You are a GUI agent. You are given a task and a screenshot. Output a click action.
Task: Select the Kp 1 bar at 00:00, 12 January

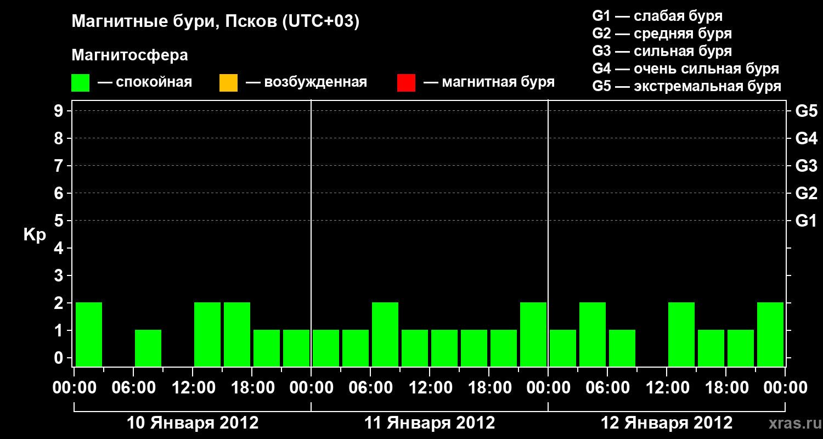point(563,348)
